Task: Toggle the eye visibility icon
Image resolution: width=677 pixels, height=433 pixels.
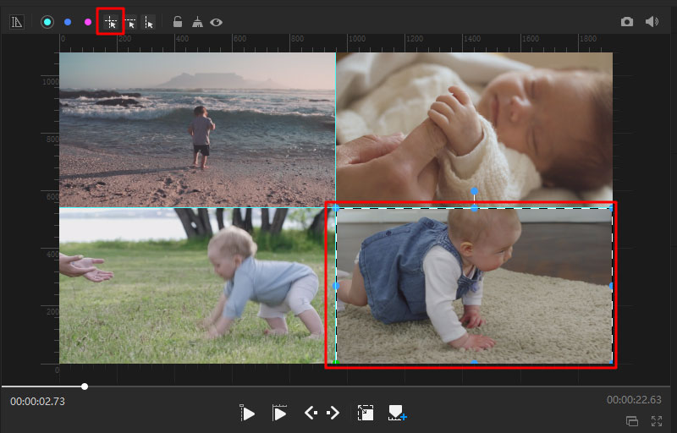Action: click(217, 22)
